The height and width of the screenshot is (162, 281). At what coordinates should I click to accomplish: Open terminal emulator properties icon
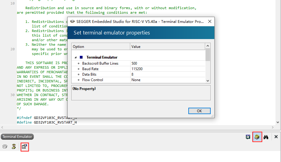pos(24,147)
